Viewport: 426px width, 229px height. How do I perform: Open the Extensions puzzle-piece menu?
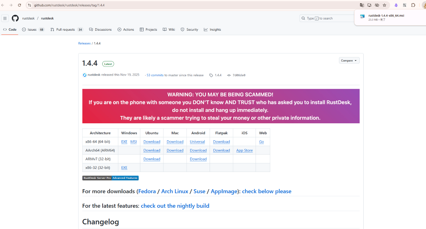[x=413, y=5]
